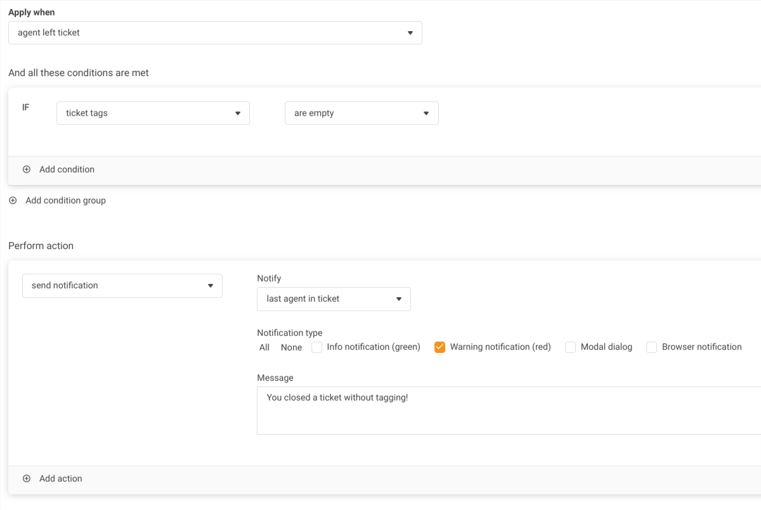Click the plus icon beside Add condition group
This screenshot has height=510, width=761.
pyautogui.click(x=13, y=201)
